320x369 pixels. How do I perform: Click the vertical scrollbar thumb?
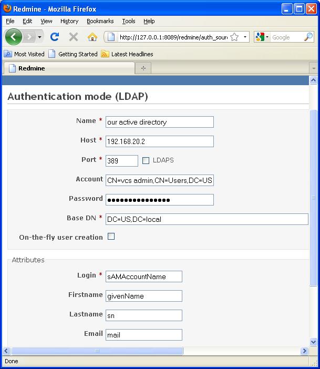click(313, 198)
